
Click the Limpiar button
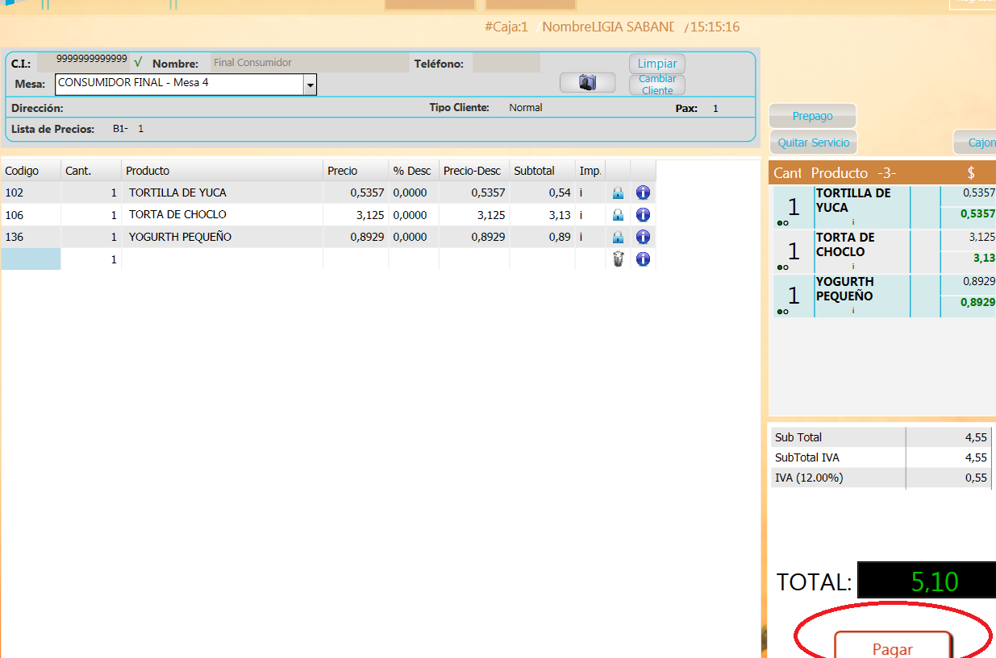click(657, 64)
